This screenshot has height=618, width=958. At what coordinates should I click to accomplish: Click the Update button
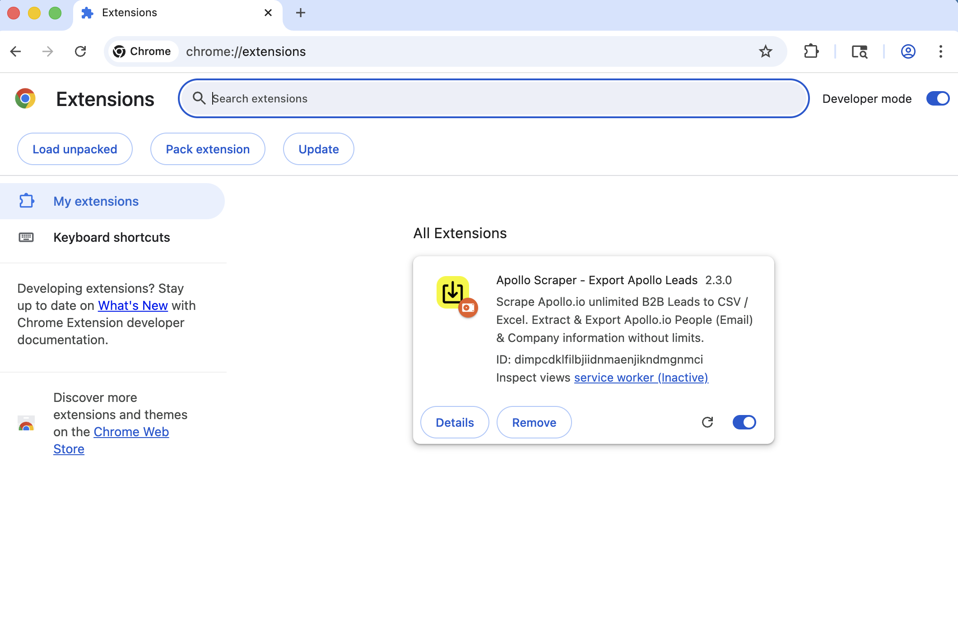point(319,149)
